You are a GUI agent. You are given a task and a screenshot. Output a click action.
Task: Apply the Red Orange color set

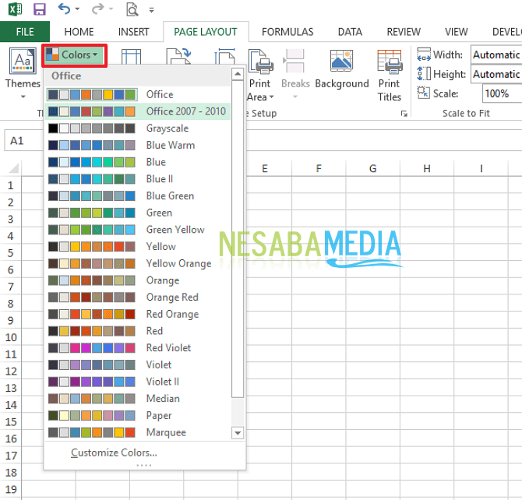tap(137, 314)
